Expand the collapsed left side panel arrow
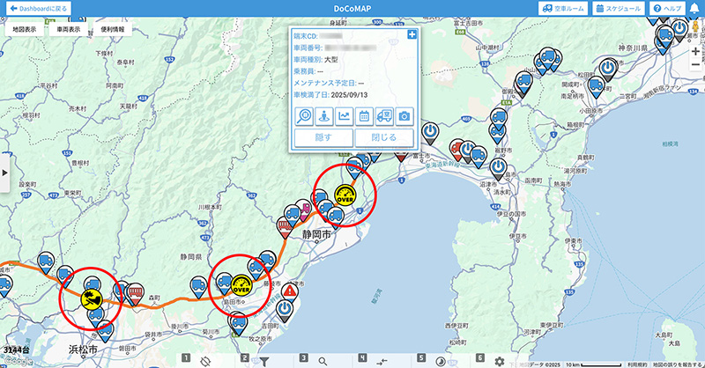Image resolution: width=705 pixels, height=368 pixels. pos(5,173)
